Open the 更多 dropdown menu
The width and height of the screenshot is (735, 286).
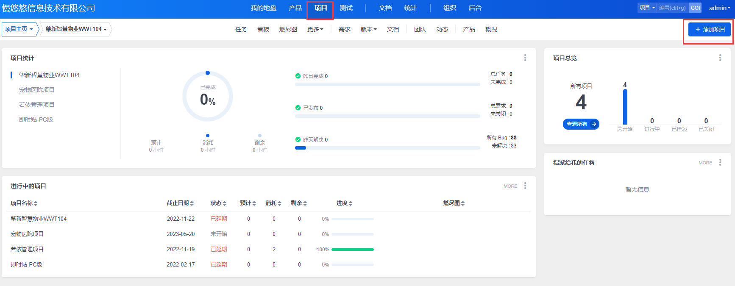[x=315, y=29]
